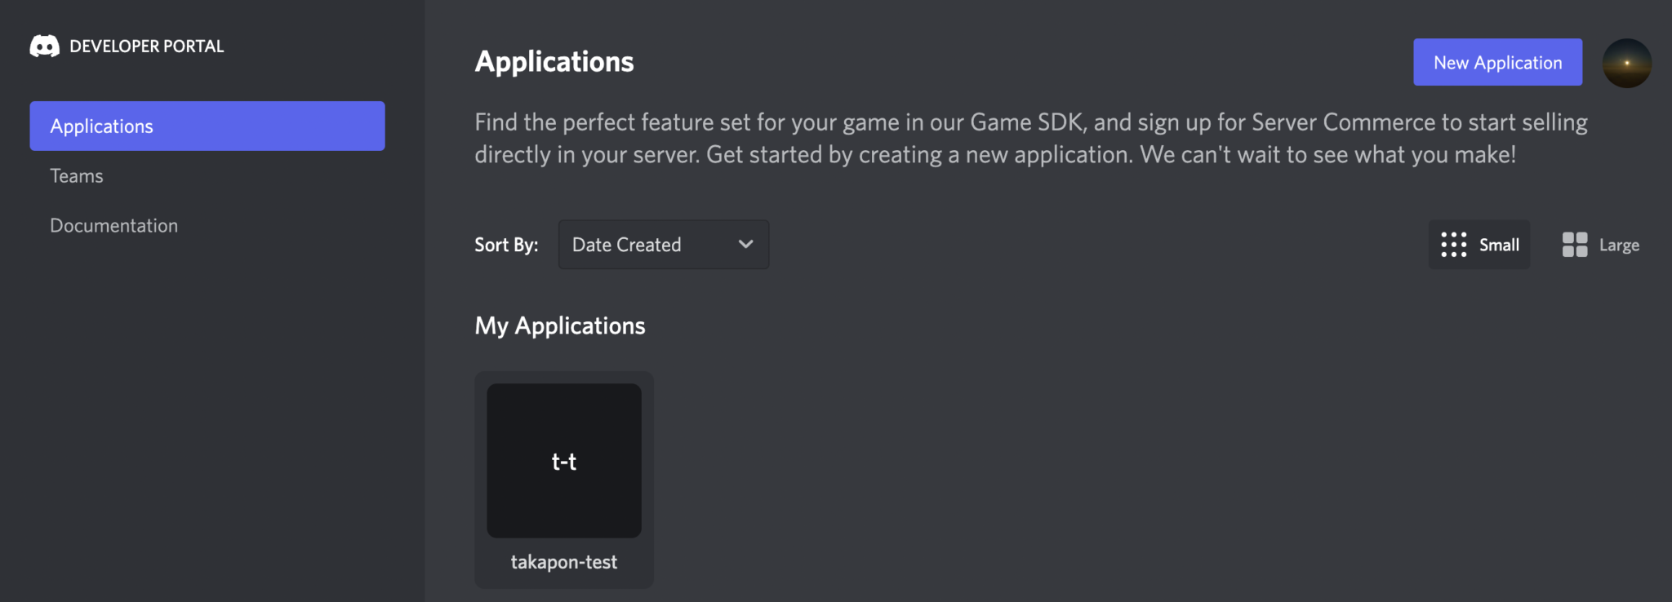The image size is (1672, 602).
Task: Open the user profile avatar menu
Action: coord(1626,63)
